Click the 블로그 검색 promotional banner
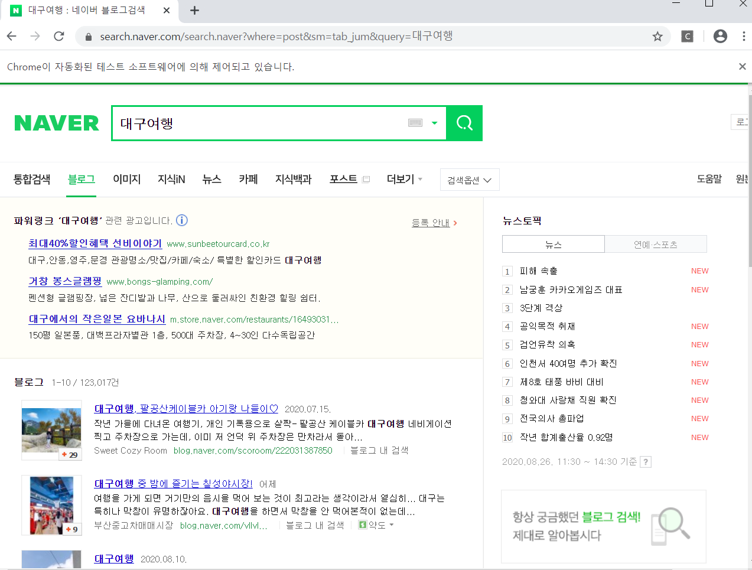The height and width of the screenshot is (570, 752). point(604,526)
